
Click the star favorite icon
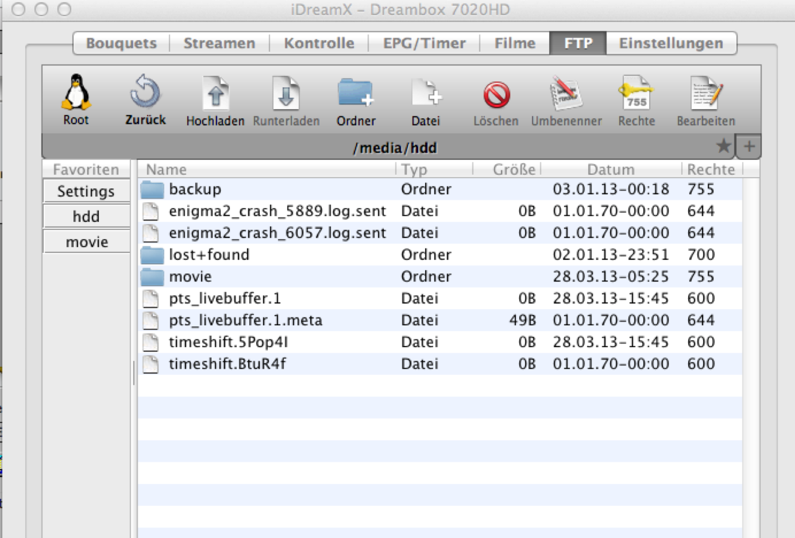(723, 146)
